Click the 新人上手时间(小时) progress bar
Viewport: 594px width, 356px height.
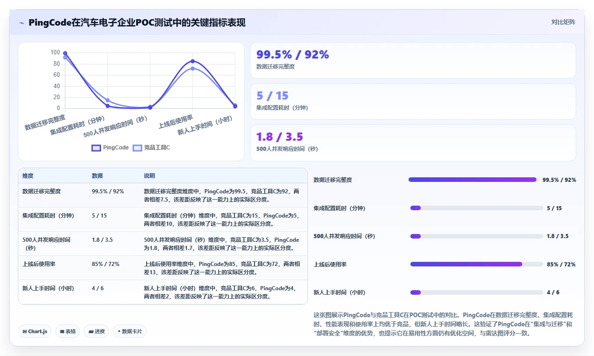(477, 292)
